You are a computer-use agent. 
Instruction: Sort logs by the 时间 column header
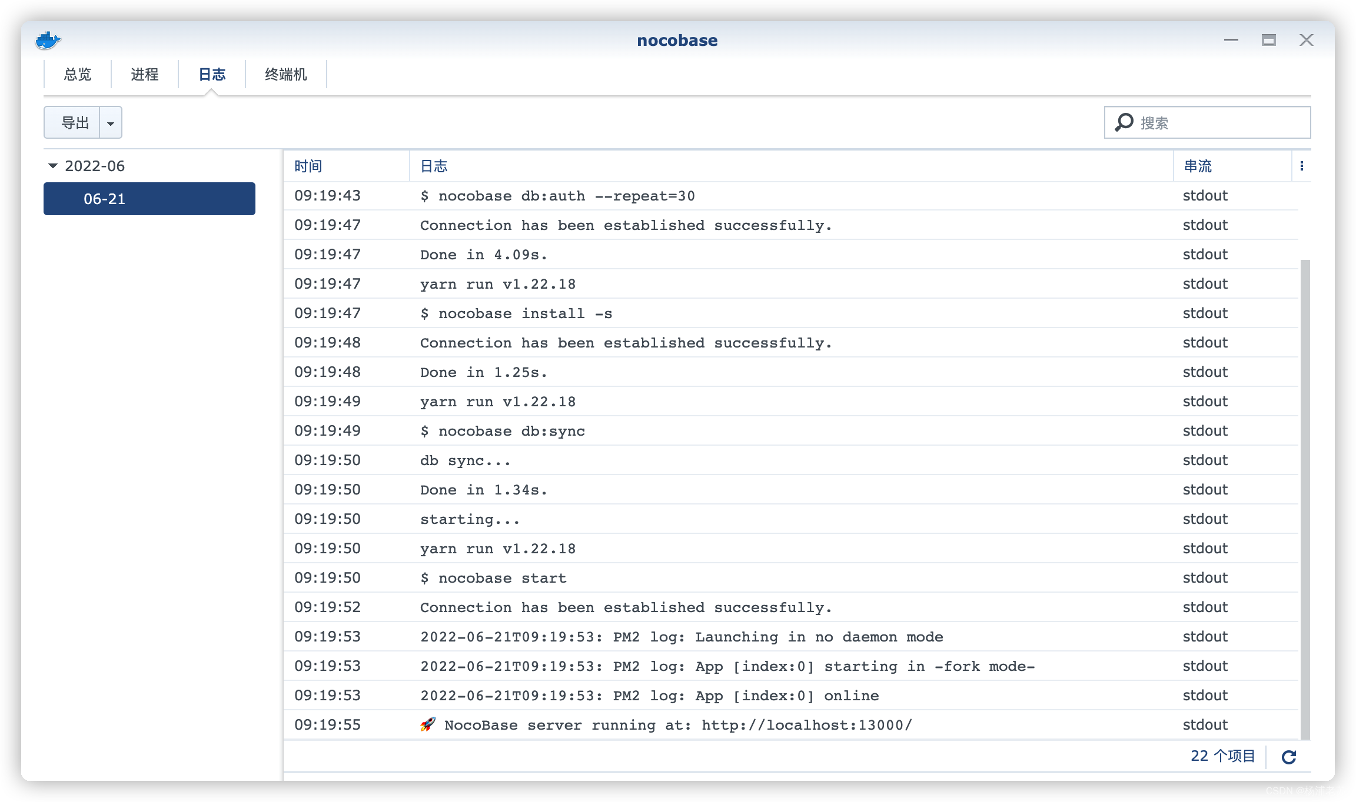[x=308, y=166]
